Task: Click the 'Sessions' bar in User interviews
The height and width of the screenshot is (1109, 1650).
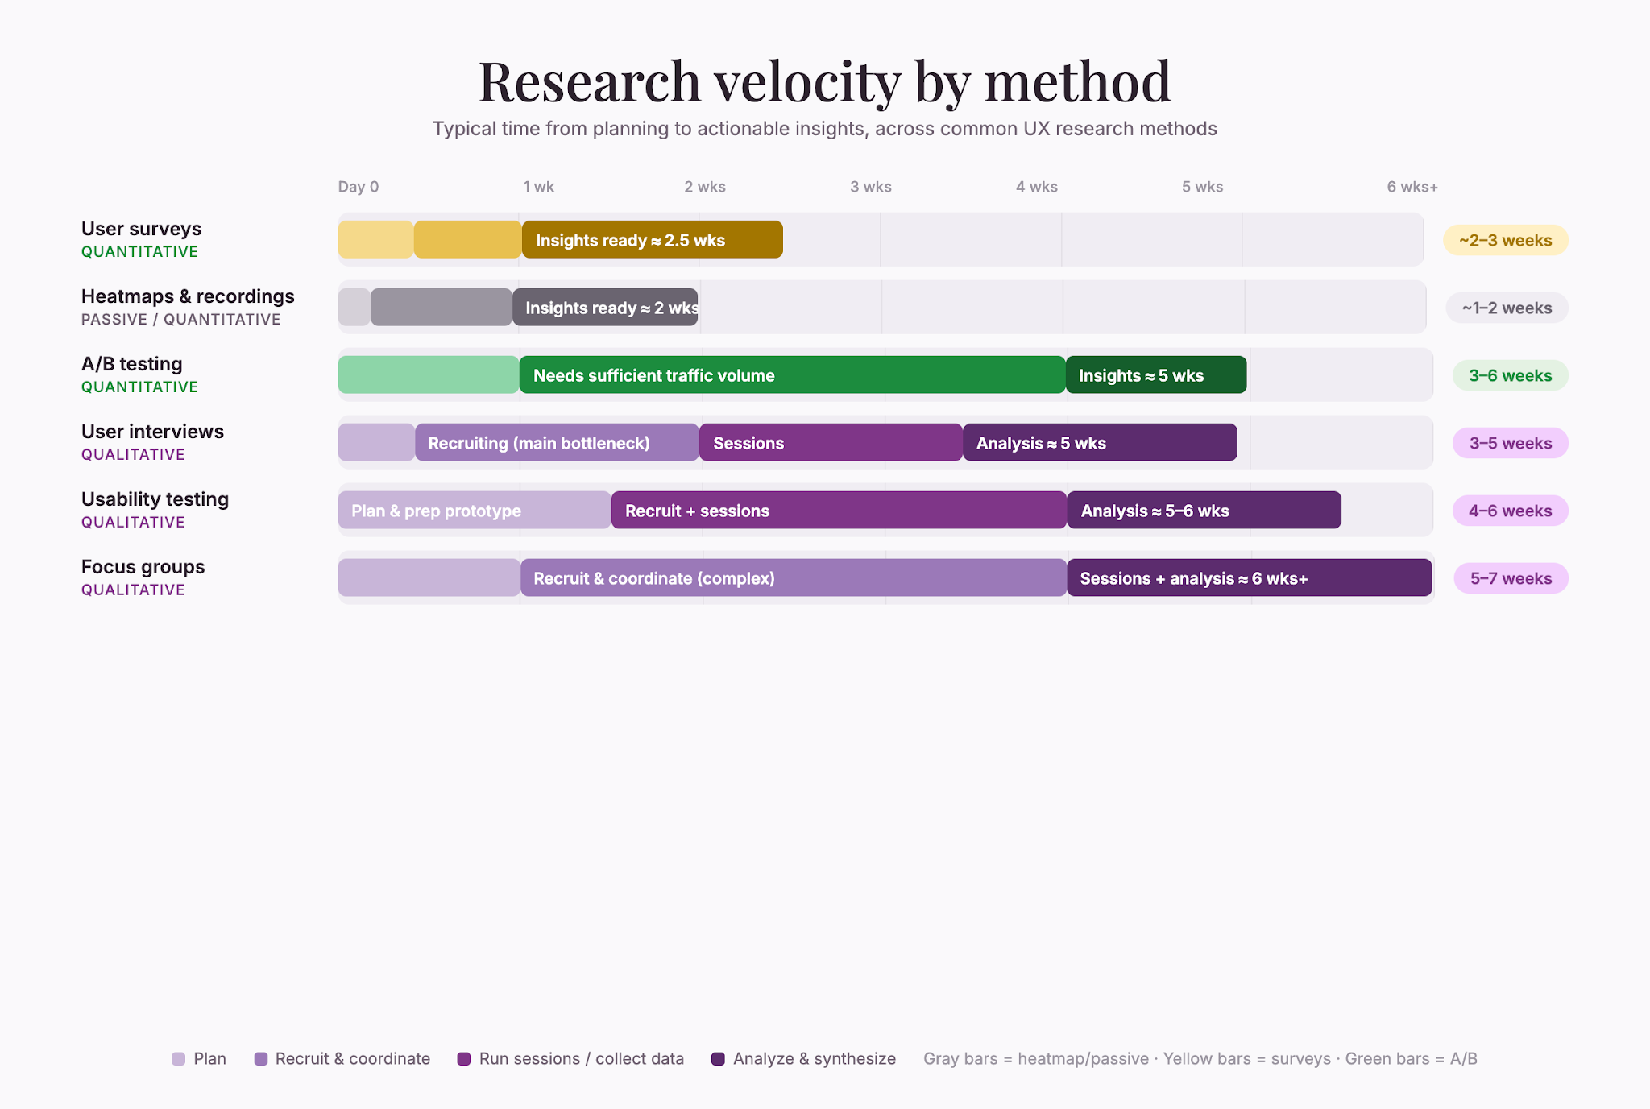Action: click(x=831, y=442)
